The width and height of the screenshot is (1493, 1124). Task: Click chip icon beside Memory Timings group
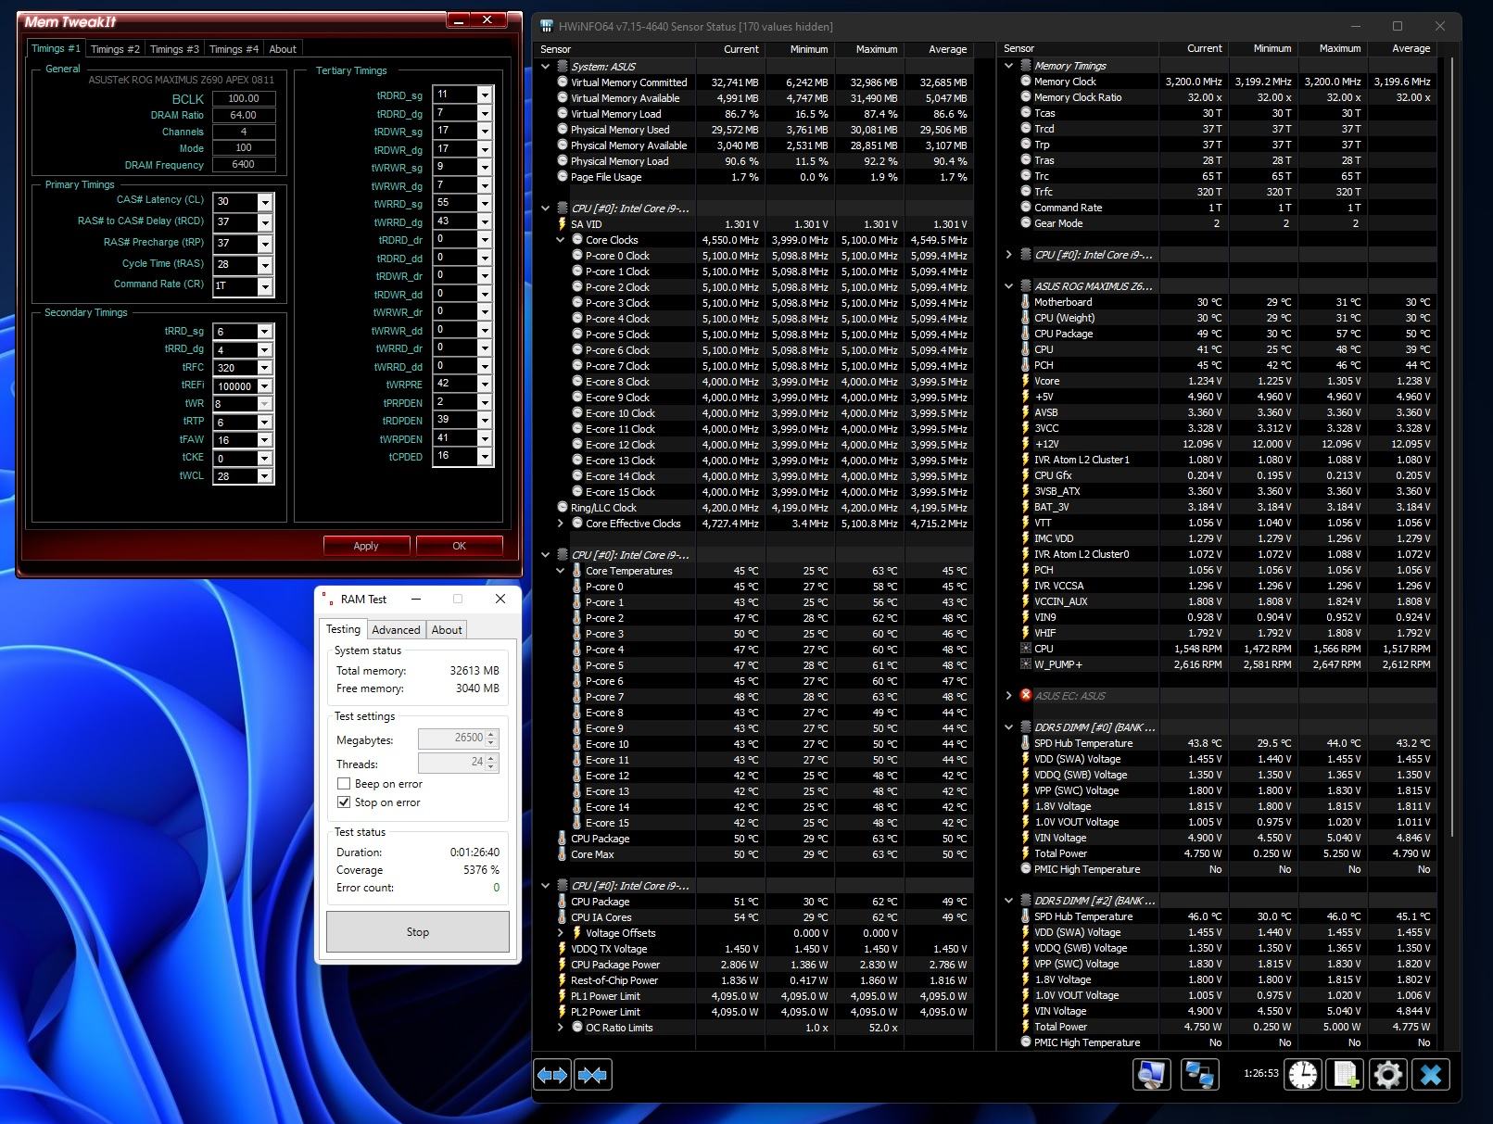1026,66
